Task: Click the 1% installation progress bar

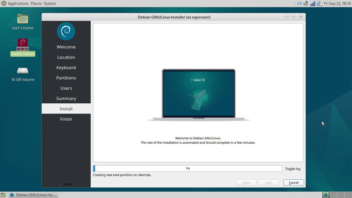Action: coord(188,168)
